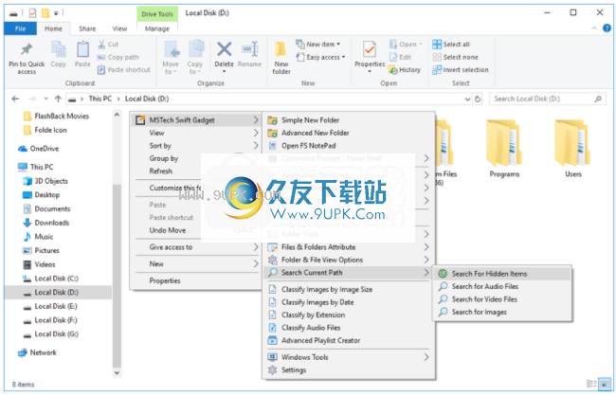616x396 pixels.
Task: Select Search for Images
Action: coord(502,312)
